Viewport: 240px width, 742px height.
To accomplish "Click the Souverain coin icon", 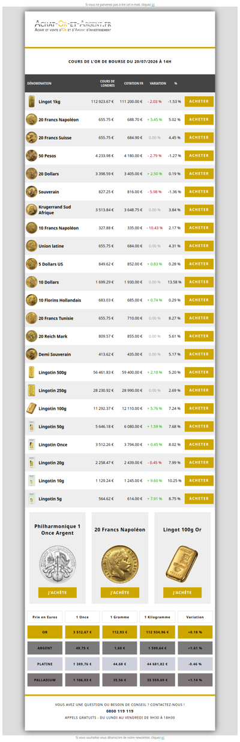I will [31, 192].
